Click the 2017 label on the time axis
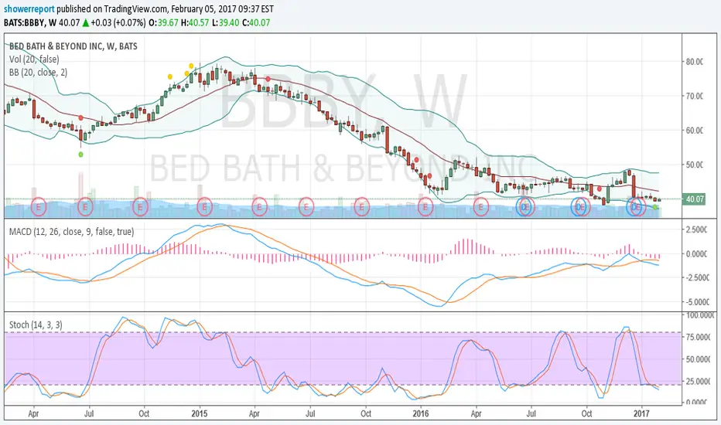Viewport: 721px width, 425px height. (x=641, y=413)
